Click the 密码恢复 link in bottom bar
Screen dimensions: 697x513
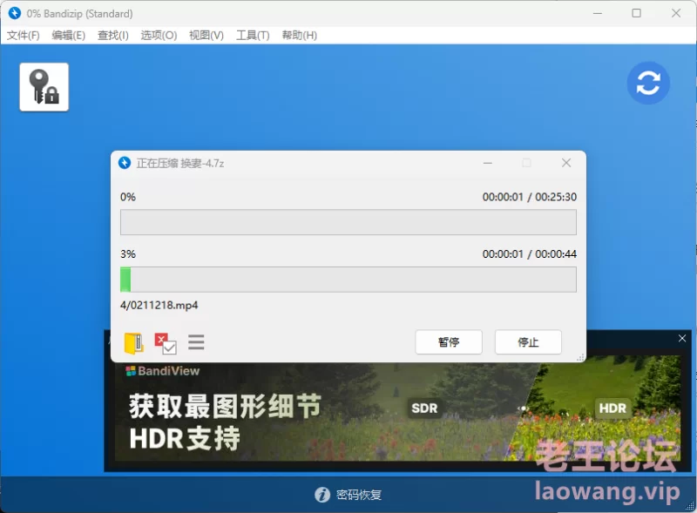click(x=359, y=495)
